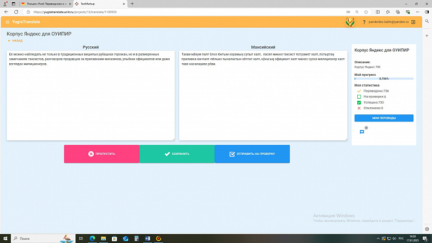
Task: Click the read aloud icon in address bar
Action: (x=348, y=12)
